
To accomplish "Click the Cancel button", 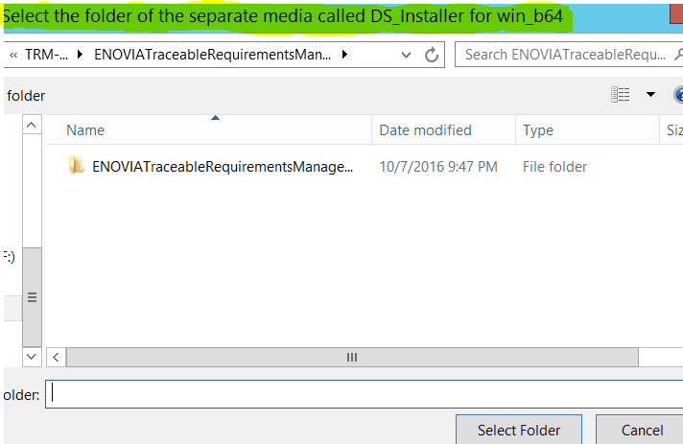I will 642,430.
